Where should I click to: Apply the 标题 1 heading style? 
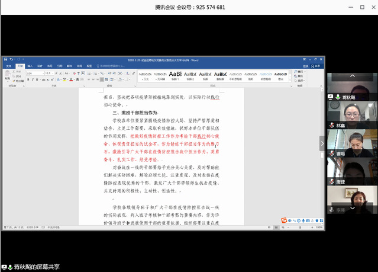coord(175,75)
